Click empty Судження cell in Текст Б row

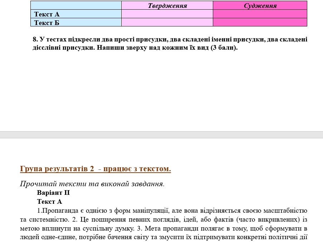(x=260, y=22)
